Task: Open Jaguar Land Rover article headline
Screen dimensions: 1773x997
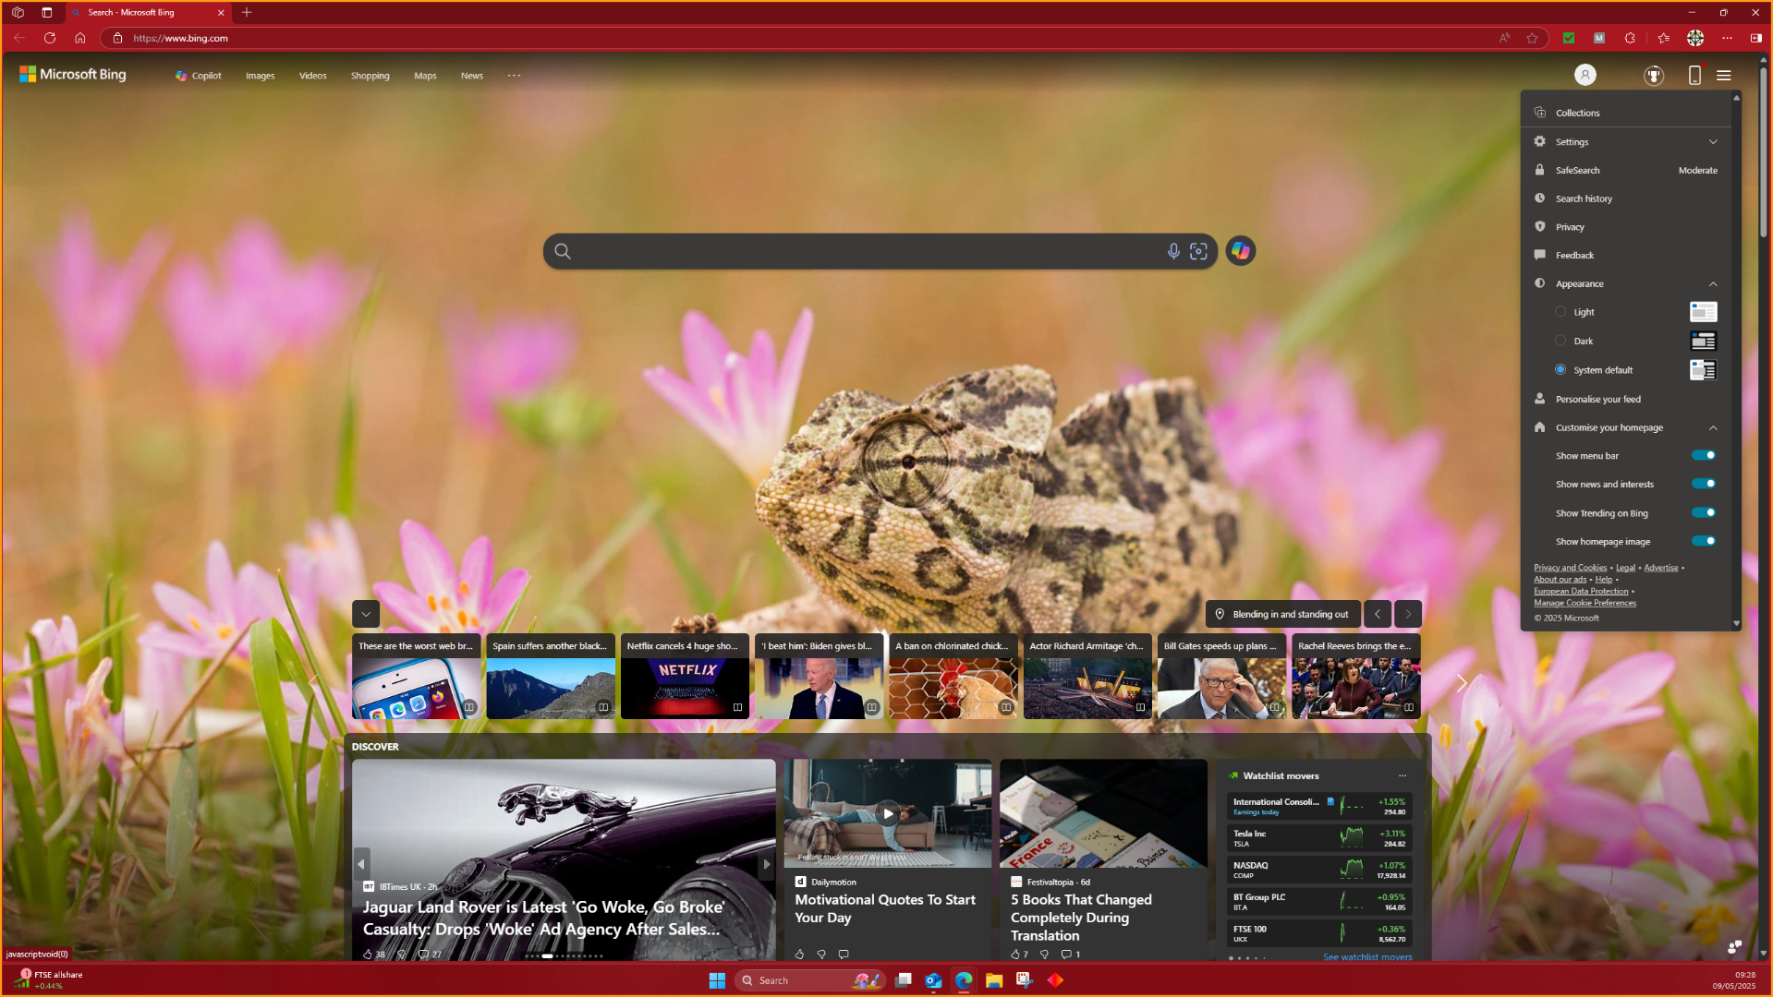Action: [543, 919]
